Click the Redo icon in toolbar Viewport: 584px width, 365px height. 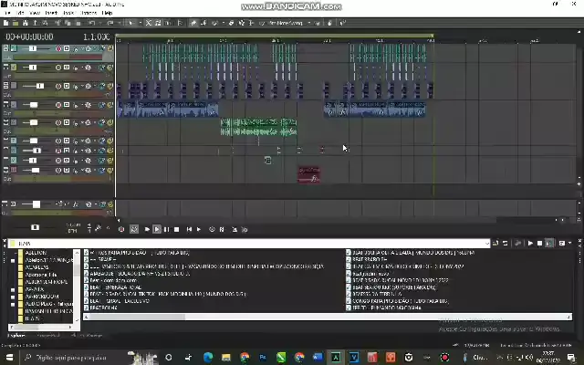pos(110,23)
